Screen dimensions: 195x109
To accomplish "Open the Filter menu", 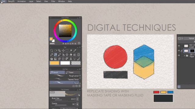I will (53, 1).
